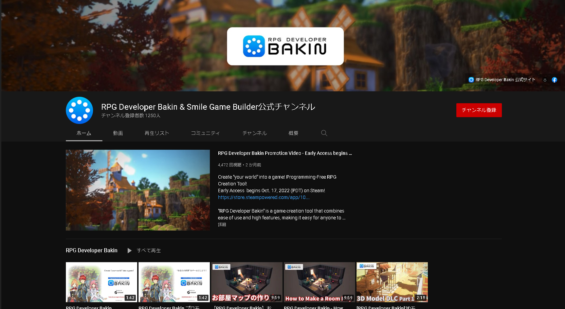Screen dimensions: 565x309
Task: Click the red チャンネル登録 subscribe button
Action: [x=479, y=110]
